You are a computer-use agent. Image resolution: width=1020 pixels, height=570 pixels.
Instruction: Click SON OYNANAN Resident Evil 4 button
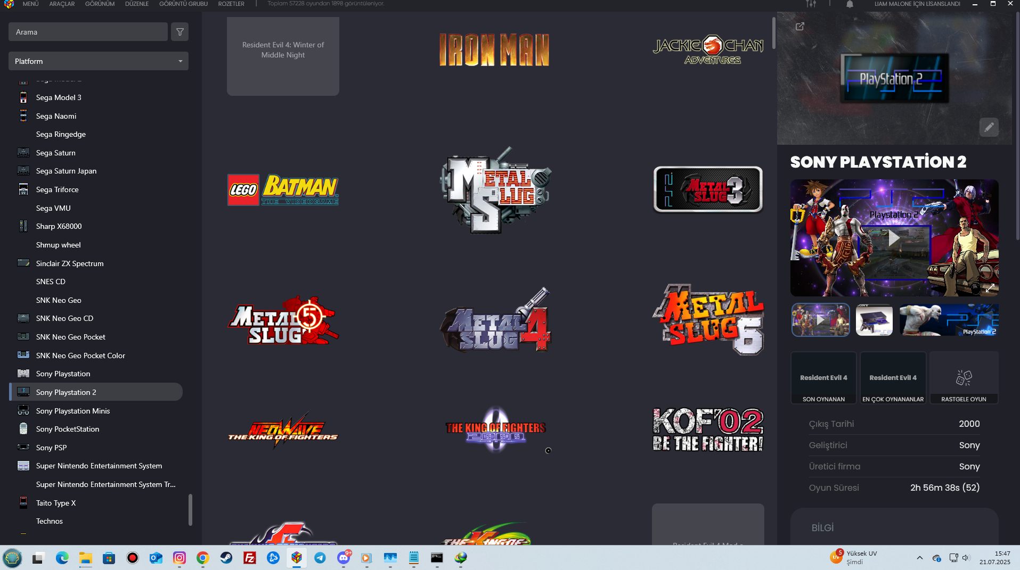click(x=823, y=378)
